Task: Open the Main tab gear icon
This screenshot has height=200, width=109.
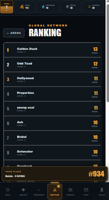Action: point(8,190)
